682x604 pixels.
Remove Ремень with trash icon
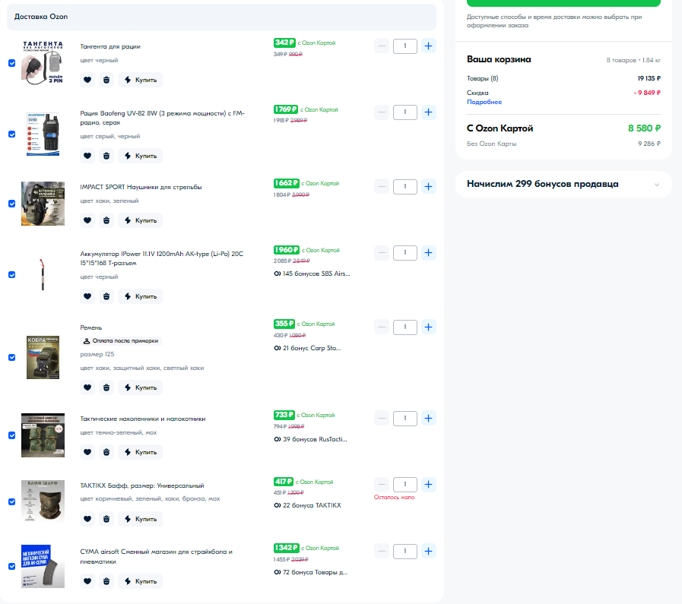[x=106, y=387]
